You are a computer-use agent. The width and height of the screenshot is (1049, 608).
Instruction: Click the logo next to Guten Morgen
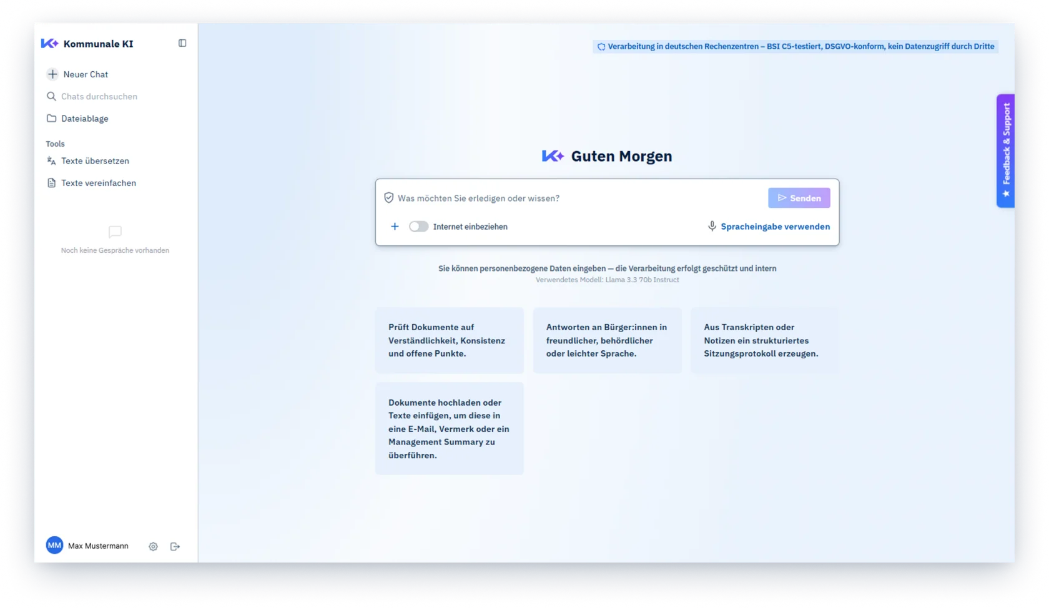point(553,156)
